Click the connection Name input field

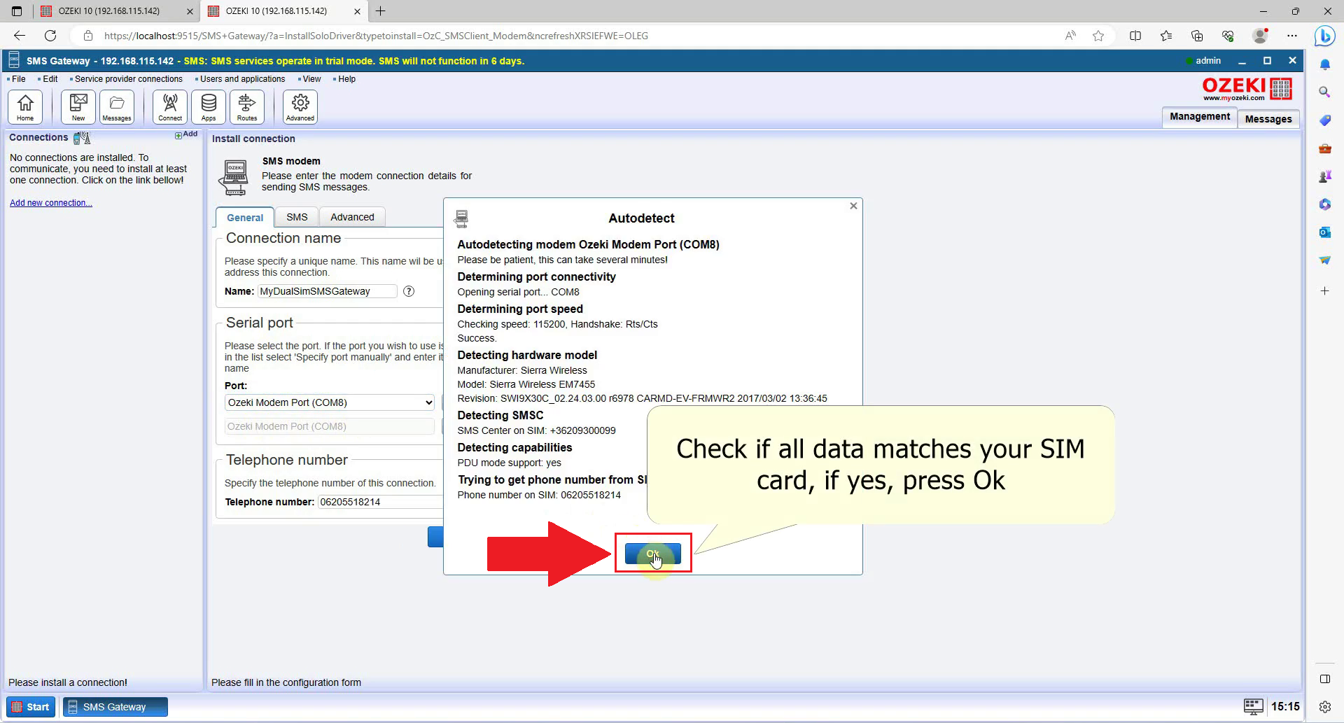click(x=328, y=291)
